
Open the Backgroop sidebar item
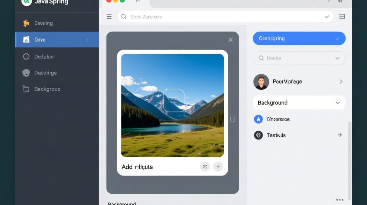(47, 89)
